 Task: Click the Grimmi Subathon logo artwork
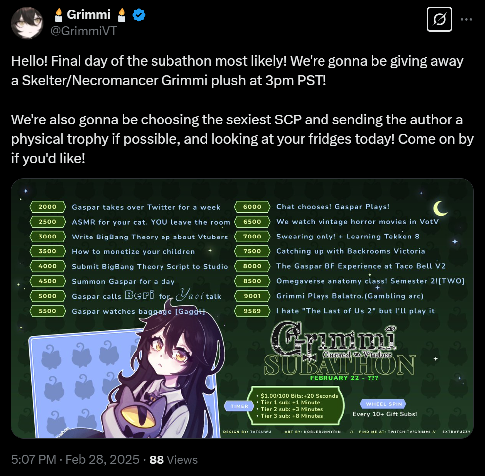[339, 348]
